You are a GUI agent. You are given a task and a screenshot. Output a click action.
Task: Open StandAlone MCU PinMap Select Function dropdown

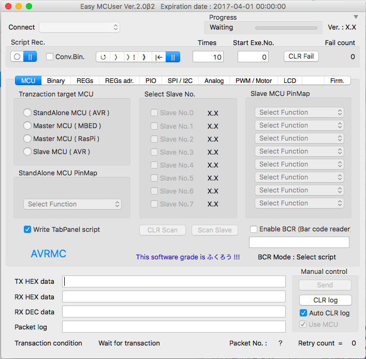pyautogui.click(x=72, y=204)
